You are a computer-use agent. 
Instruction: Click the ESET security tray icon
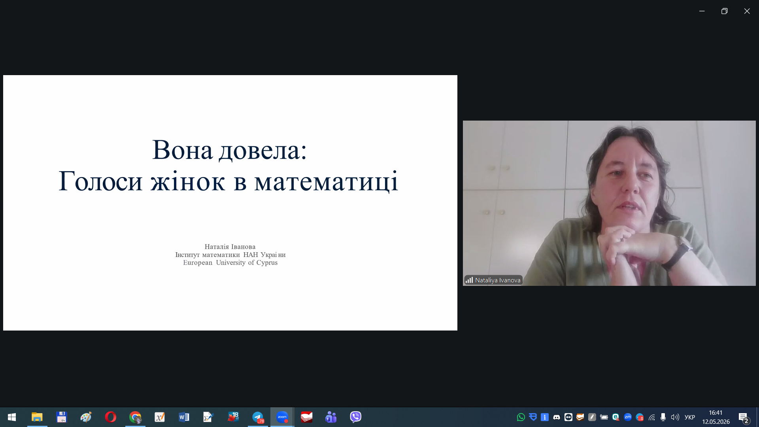pos(616,417)
